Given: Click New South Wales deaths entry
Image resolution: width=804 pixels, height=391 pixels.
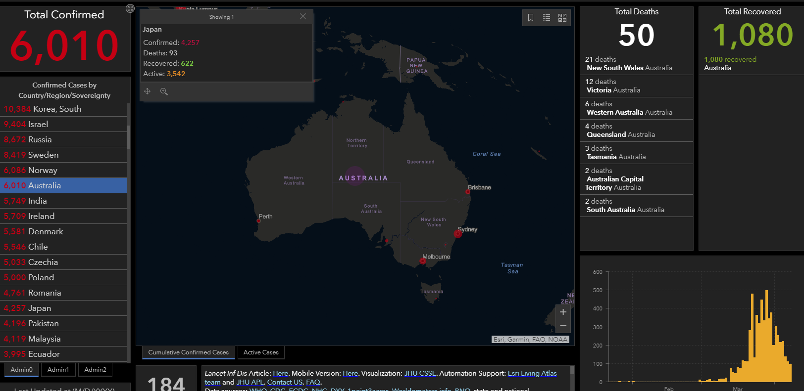Looking at the screenshot, I should pyautogui.click(x=636, y=64).
